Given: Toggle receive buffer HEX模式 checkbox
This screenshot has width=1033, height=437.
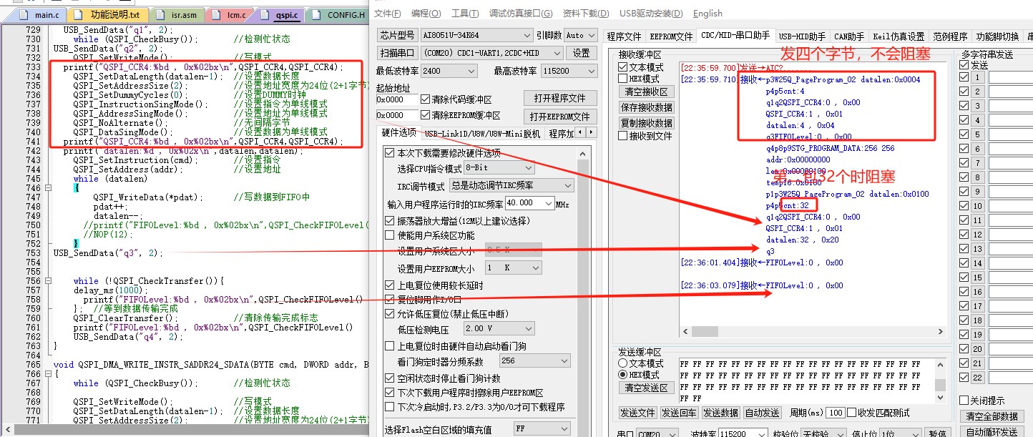Looking at the screenshot, I should pos(624,79).
